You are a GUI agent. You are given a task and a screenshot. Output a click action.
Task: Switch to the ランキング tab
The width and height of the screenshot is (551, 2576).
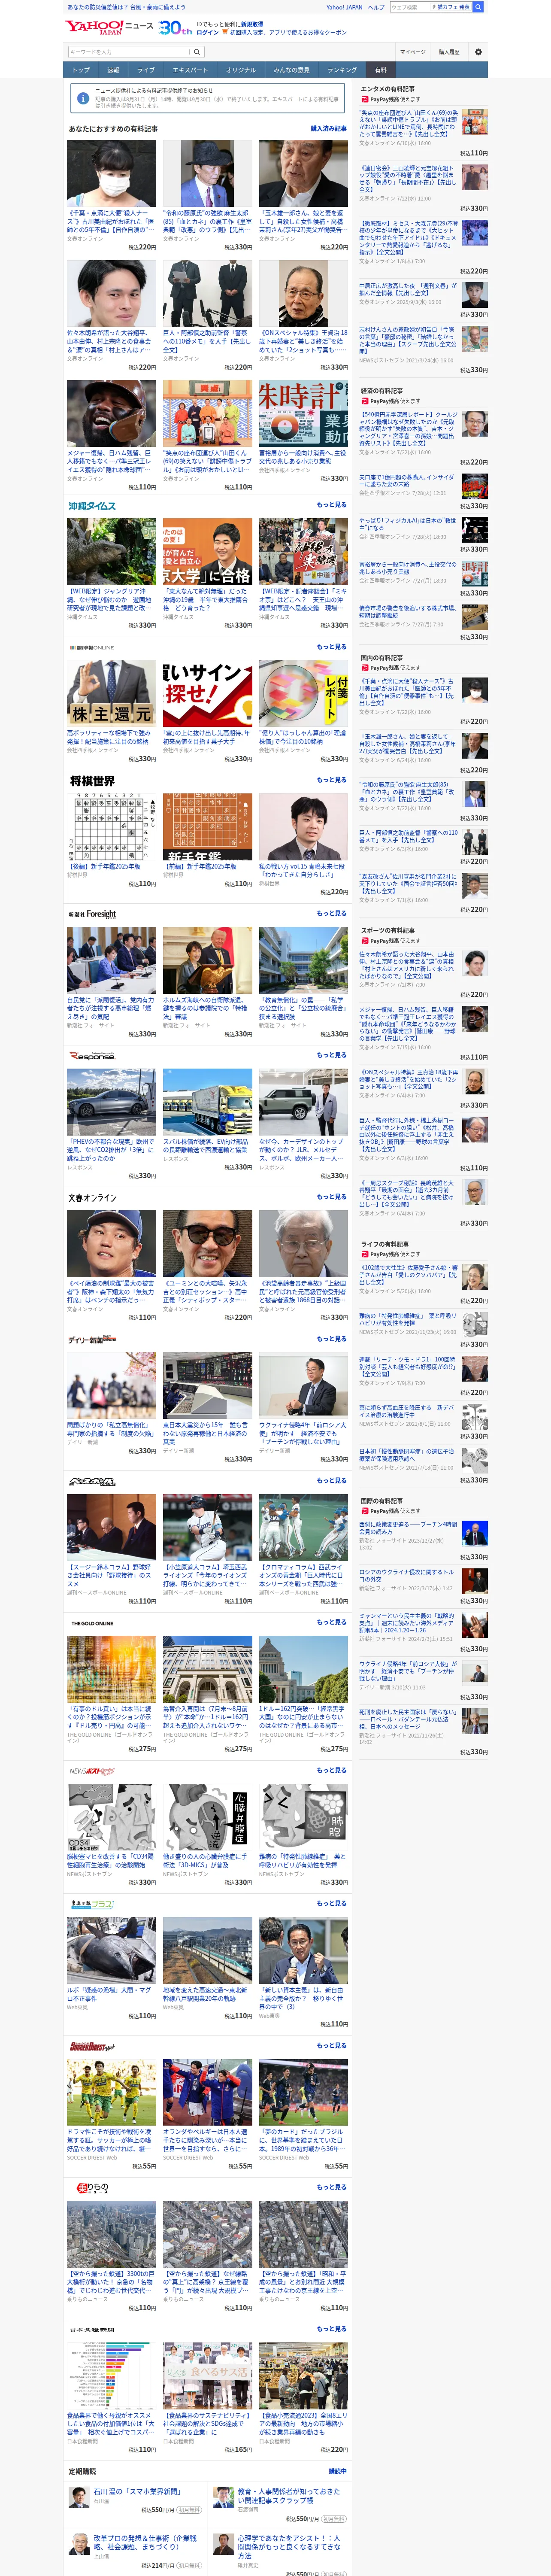point(342,70)
